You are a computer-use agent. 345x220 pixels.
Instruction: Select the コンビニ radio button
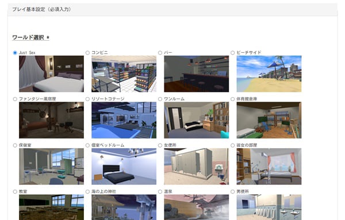pyautogui.click(x=87, y=53)
